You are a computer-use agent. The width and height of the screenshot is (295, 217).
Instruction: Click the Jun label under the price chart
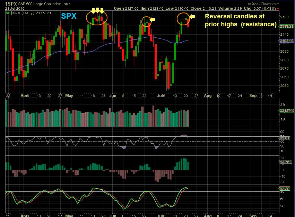coord(113,96)
